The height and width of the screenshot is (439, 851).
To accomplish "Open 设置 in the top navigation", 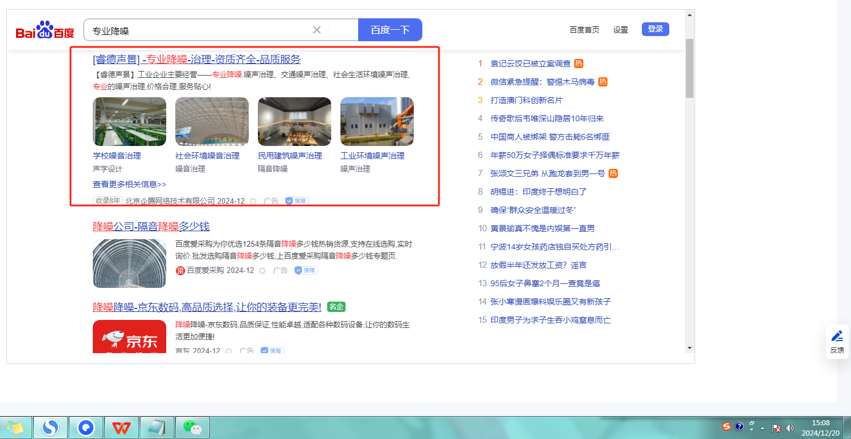I will coord(621,30).
